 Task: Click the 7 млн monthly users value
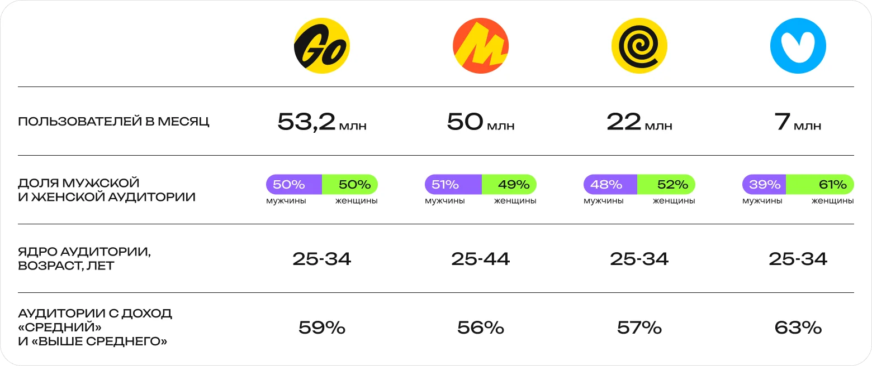(x=798, y=122)
